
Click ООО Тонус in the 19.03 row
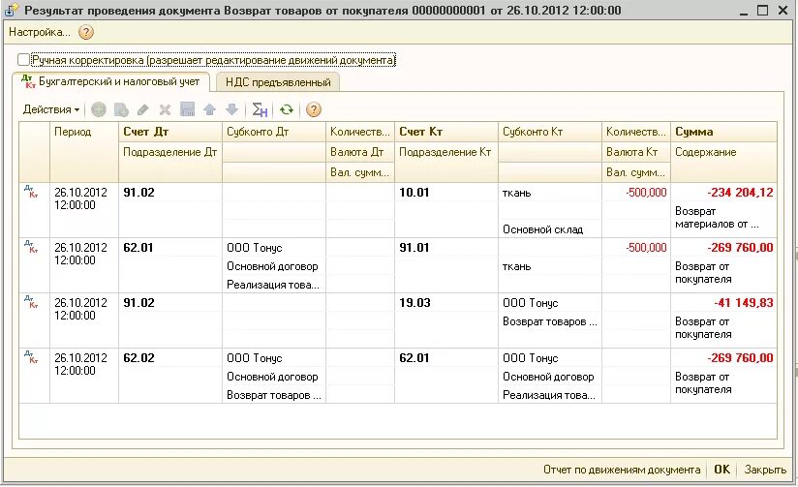pyautogui.click(x=550, y=303)
